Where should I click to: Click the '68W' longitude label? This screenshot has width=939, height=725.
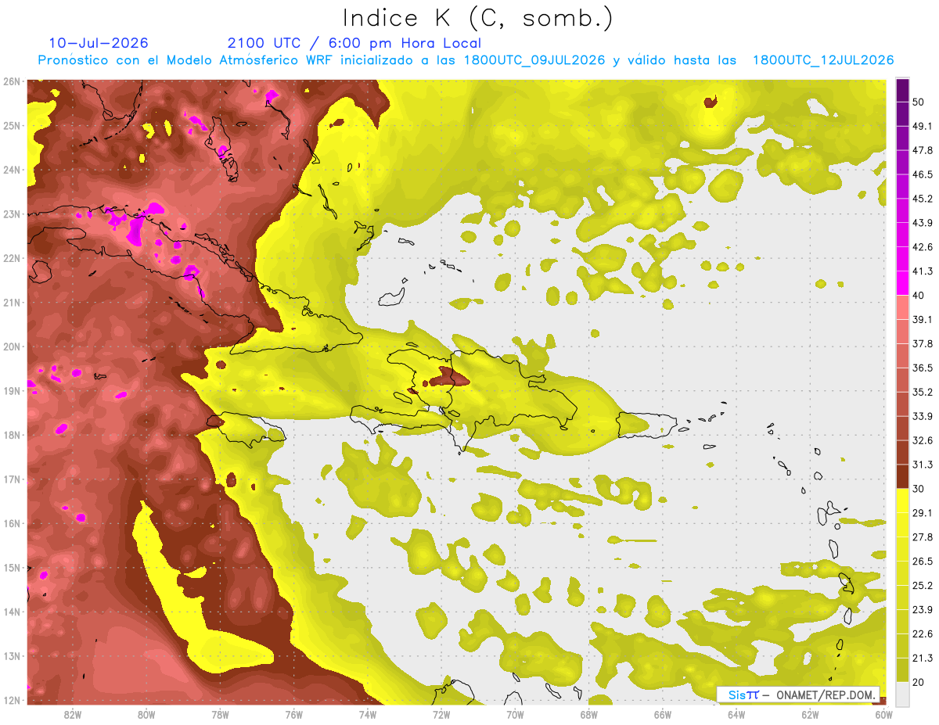[588, 714]
